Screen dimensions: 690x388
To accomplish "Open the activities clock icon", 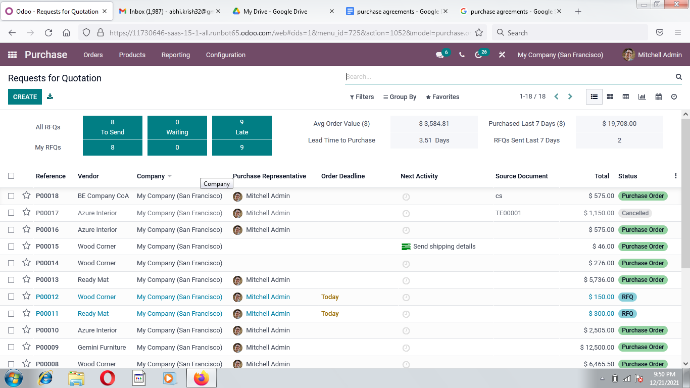I will coord(478,55).
